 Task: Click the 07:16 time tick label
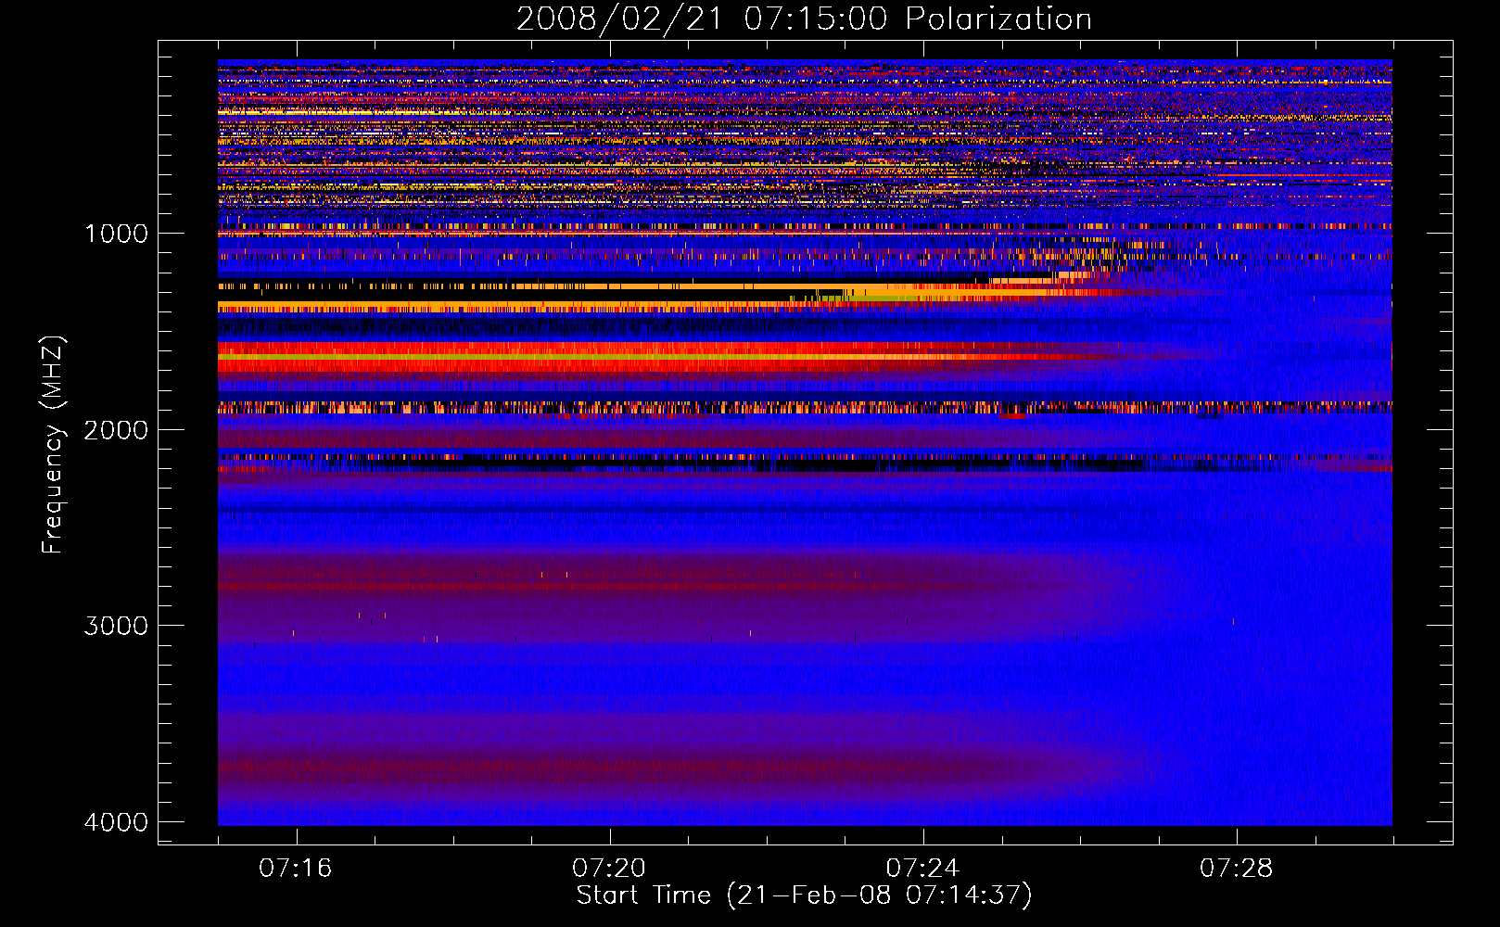tap(296, 869)
